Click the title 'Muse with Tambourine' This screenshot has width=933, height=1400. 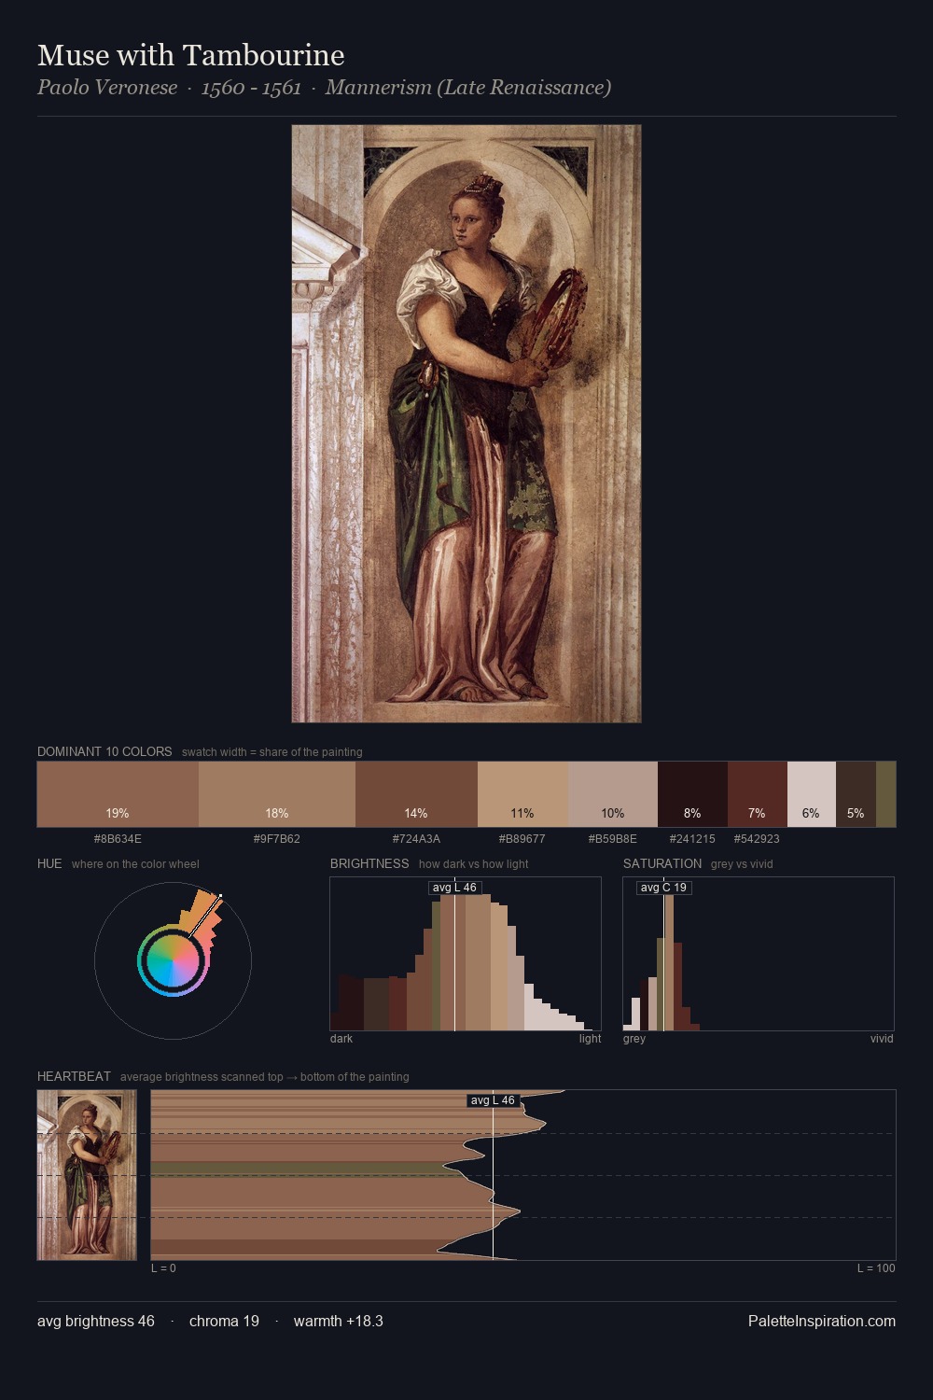191,55
